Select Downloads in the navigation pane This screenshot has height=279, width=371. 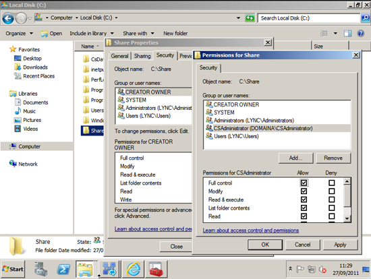point(35,67)
